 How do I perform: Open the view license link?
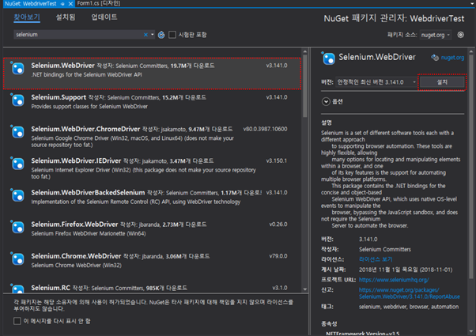(x=376, y=259)
